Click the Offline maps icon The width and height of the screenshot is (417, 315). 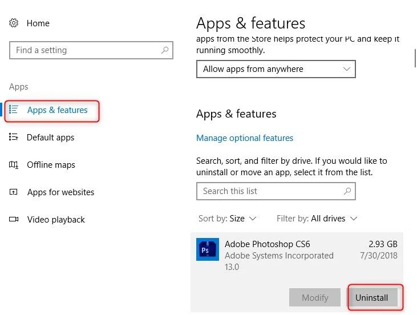click(14, 165)
